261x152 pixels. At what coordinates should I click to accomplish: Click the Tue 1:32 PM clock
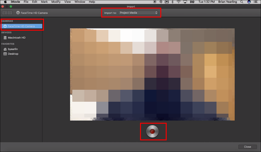click(x=207, y=2)
